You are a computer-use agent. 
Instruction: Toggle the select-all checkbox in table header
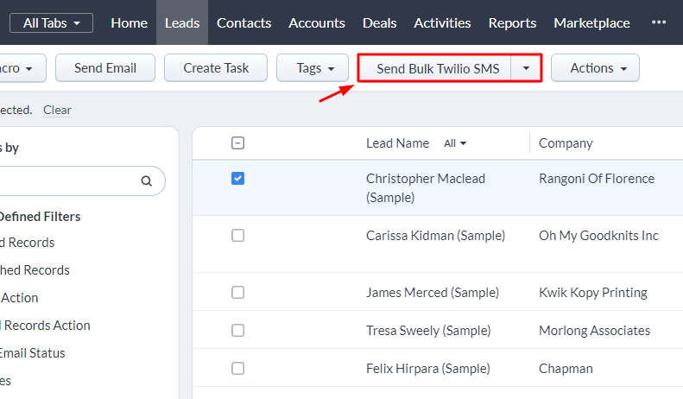point(238,143)
